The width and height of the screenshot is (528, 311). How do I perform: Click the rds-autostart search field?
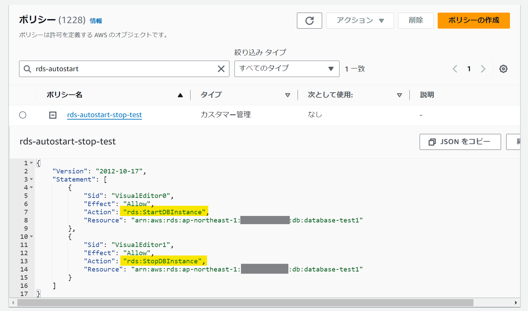coord(124,69)
